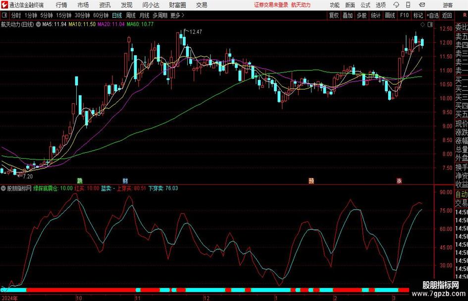Viewport: 468px width, 301px height.
Task: Click the 12.47 high price label
Action: (x=196, y=32)
